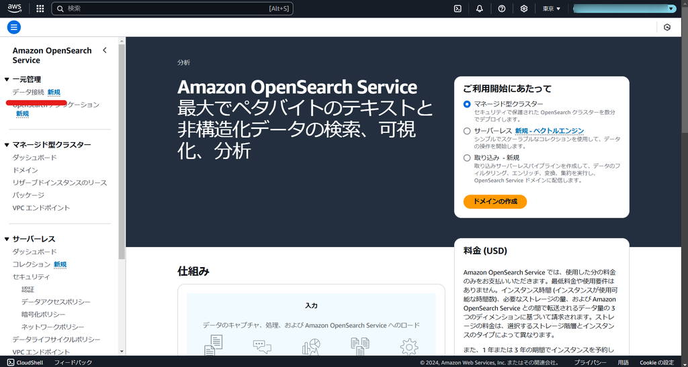Open データライフサイクルポリシー

[56, 339]
